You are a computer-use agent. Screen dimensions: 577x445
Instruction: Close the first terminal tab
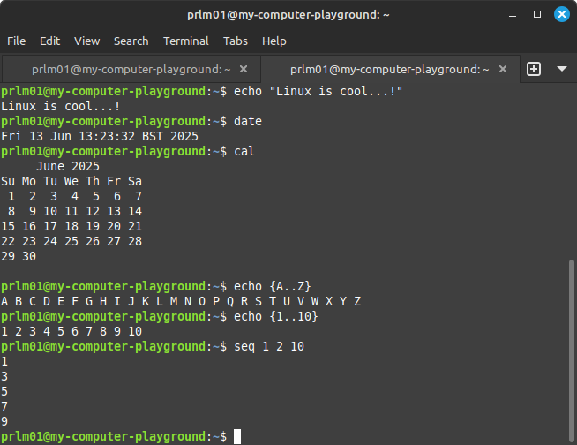coord(244,69)
